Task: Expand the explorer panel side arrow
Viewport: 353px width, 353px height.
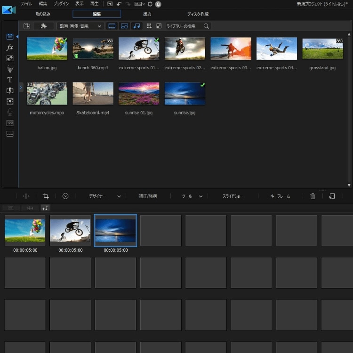Action: point(21,88)
